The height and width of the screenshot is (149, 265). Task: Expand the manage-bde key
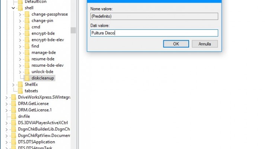(20, 53)
